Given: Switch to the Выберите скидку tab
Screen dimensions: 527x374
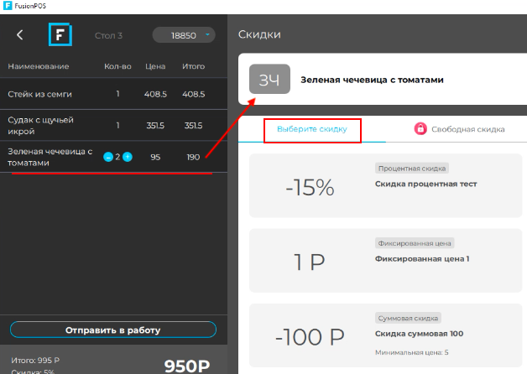Looking at the screenshot, I should pyautogui.click(x=312, y=129).
